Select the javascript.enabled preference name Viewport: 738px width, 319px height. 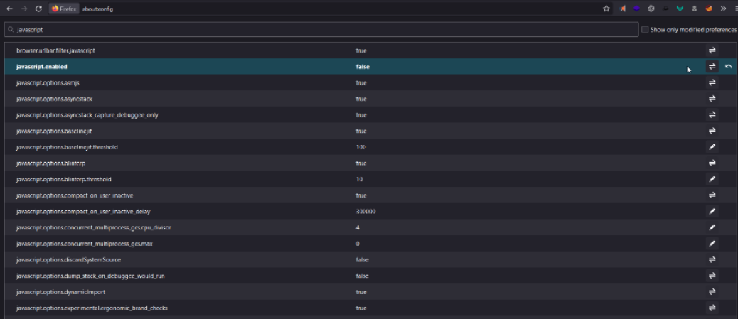[x=41, y=67]
